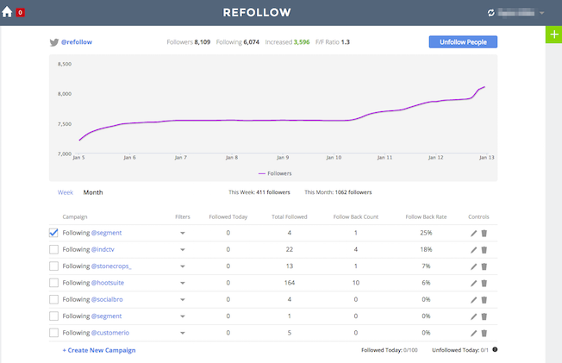This screenshot has width=562, height=363.
Task: Edit the @hootsuite campaign
Action: [473, 284]
